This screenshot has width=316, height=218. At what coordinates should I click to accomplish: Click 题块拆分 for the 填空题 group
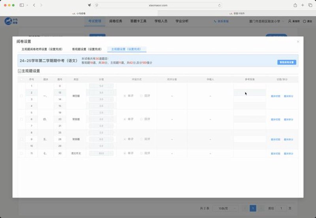(288, 96)
